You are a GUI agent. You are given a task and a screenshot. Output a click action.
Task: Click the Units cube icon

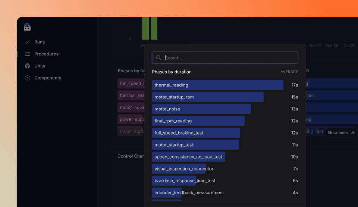click(x=27, y=66)
